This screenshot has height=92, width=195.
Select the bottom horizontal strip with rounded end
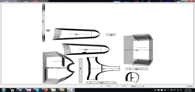(101, 83)
